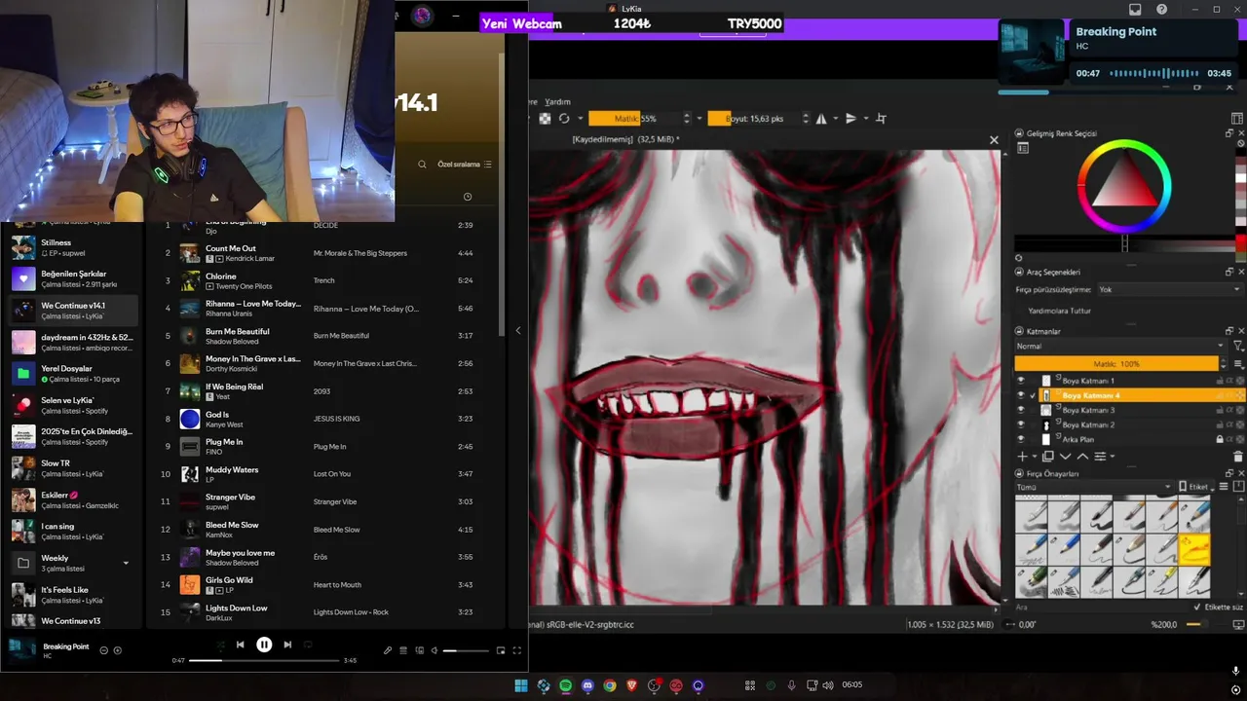Toggle the eraser mode checker icon
This screenshot has height=701, width=1247.
pos(545,119)
